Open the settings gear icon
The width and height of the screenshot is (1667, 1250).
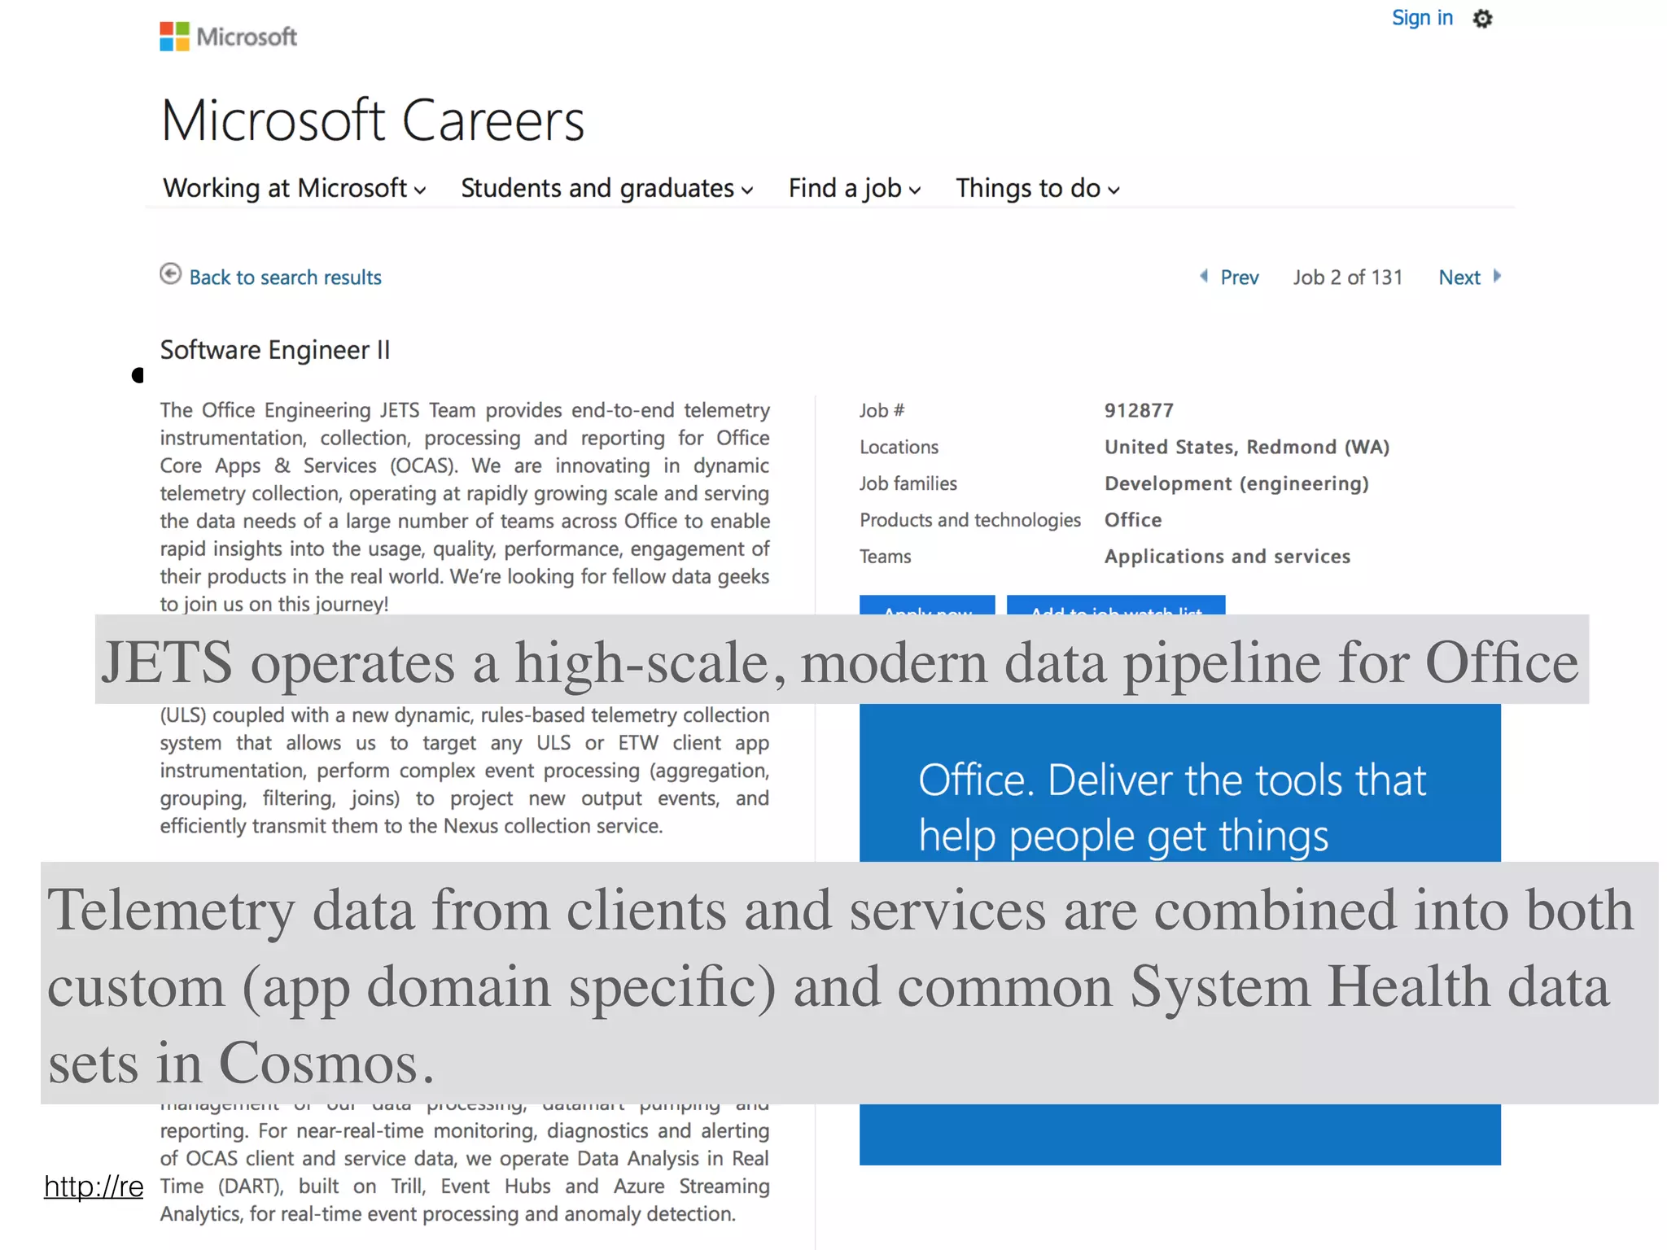coord(1482,19)
